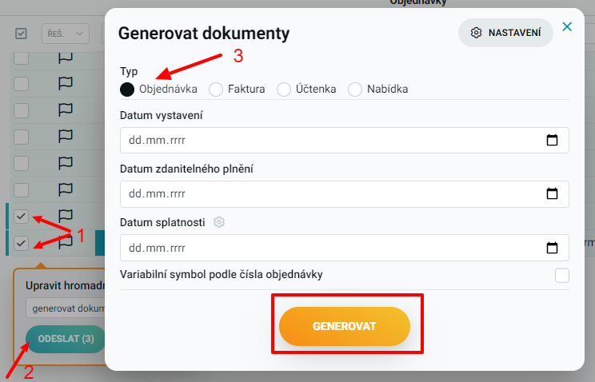Screen dimensions: 595x382
Task: Open the ŘEŠ. dropdown
Action: pos(66,34)
